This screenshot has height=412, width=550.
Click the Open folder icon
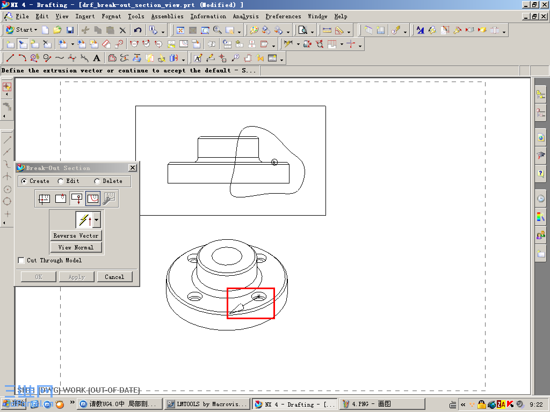click(x=57, y=30)
